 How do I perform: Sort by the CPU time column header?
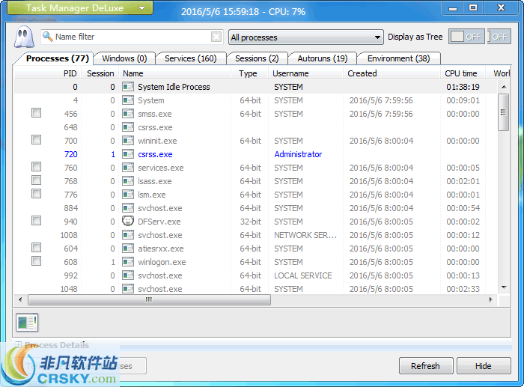[x=461, y=73]
